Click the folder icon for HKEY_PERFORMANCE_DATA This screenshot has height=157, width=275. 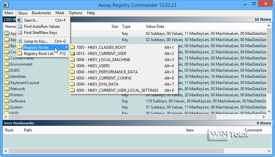72,72
